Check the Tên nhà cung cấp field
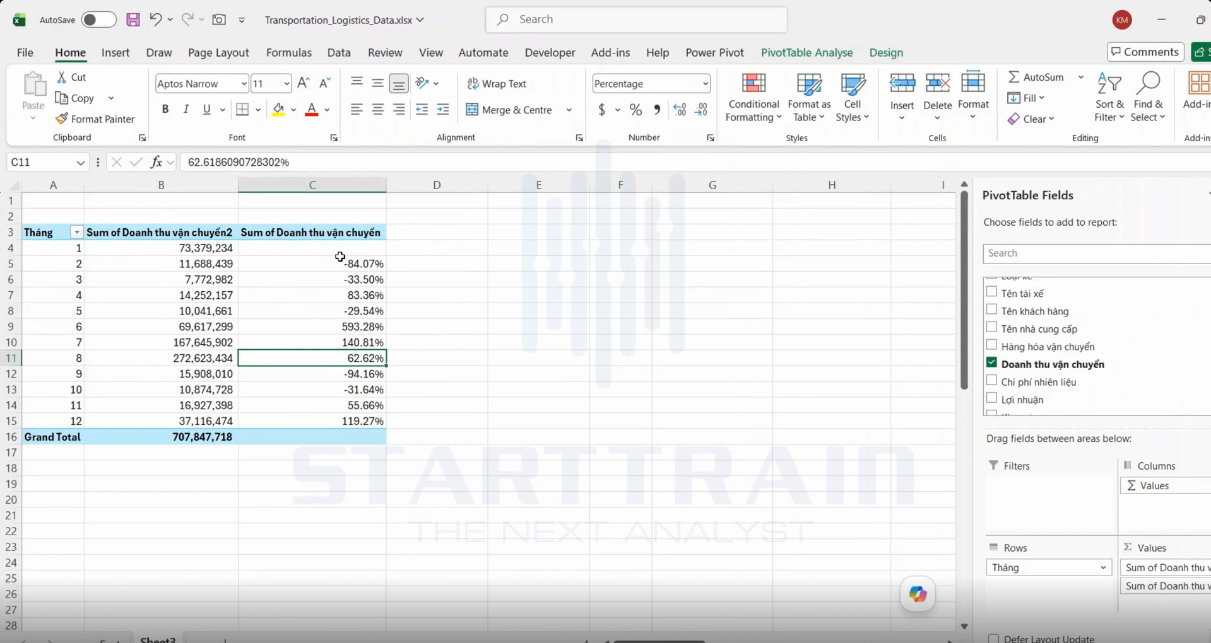The image size is (1211, 643). click(991, 327)
